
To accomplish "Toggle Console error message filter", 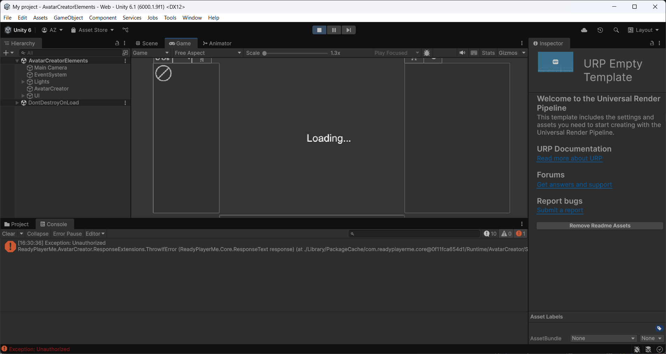I will [520, 234].
